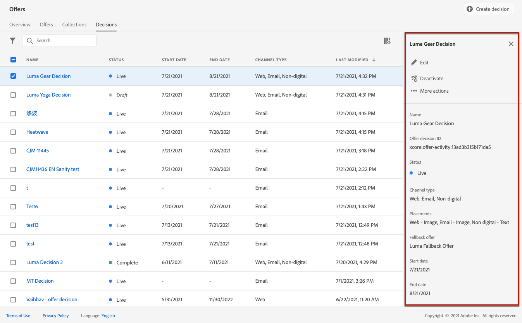Screen dimensions: 522x323
Task: Check the Heatwave row checkbox
Action: pyautogui.click(x=13, y=132)
